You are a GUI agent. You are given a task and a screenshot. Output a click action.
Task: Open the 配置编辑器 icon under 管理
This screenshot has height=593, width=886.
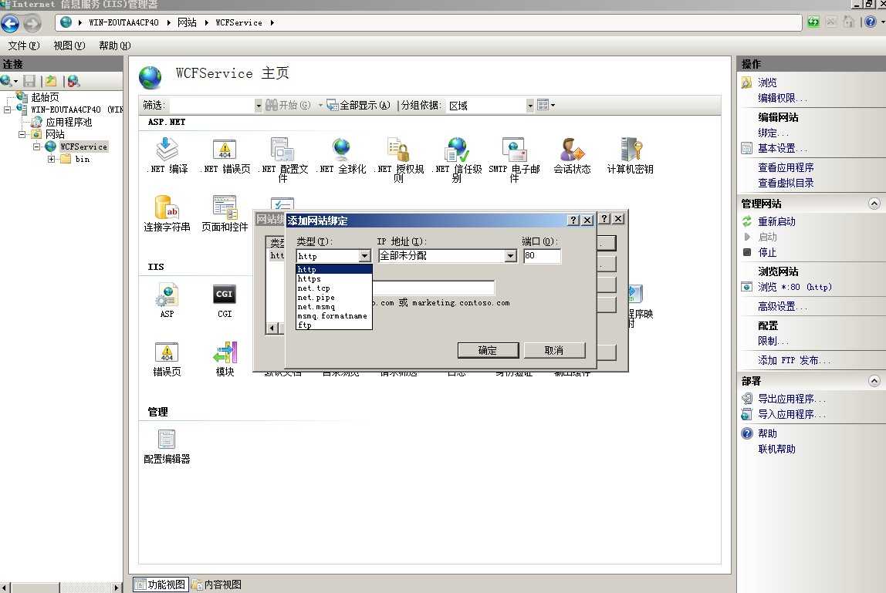pyautogui.click(x=167, y=446)
